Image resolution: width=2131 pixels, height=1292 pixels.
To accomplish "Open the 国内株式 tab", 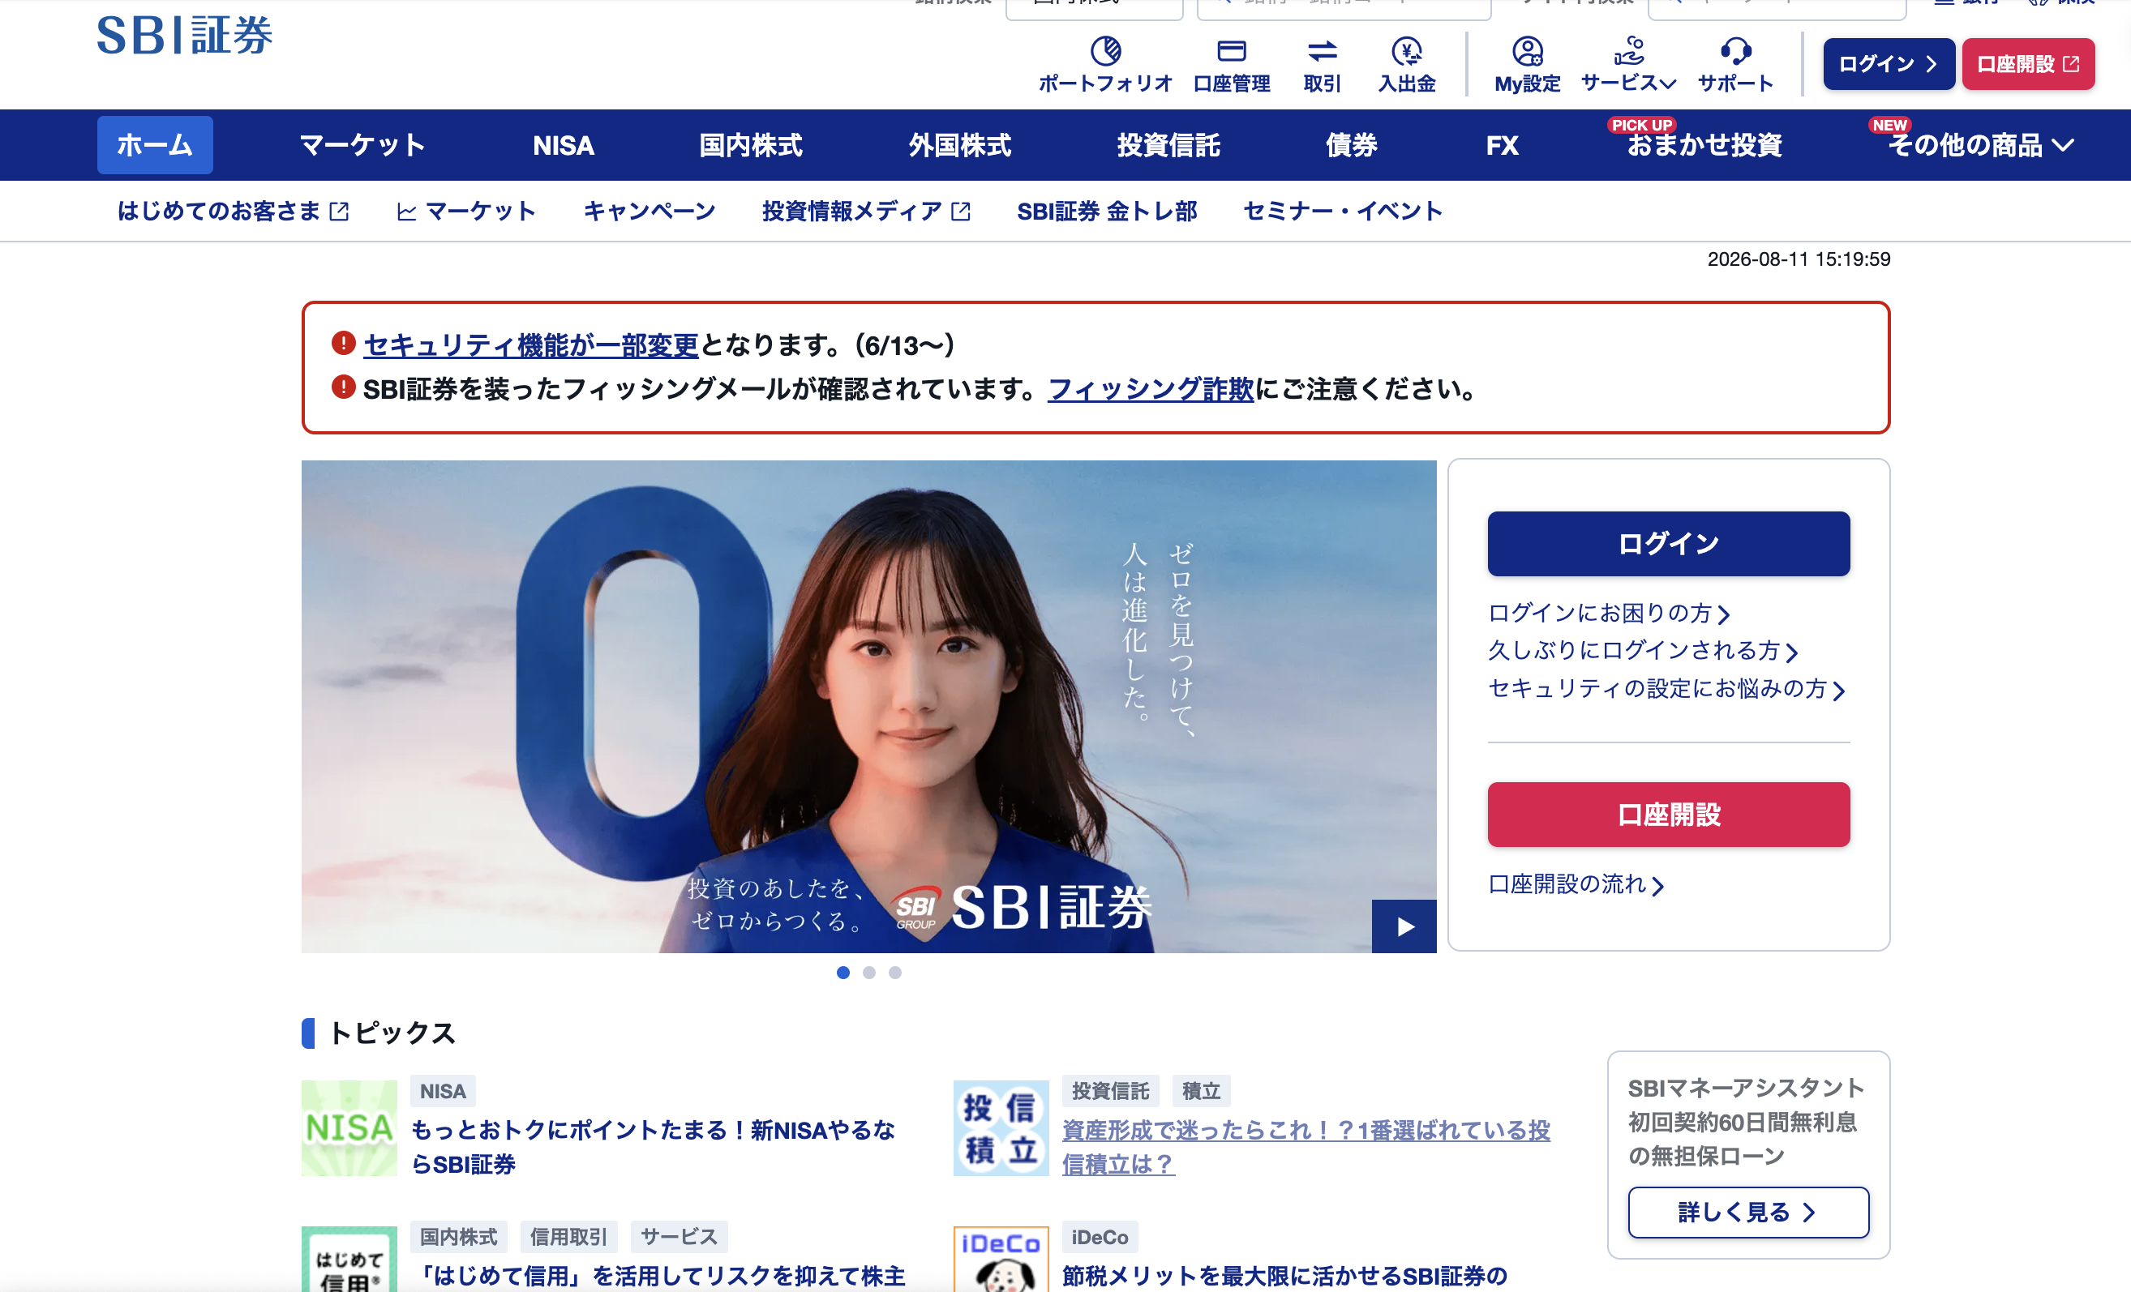I will [751, 145].
